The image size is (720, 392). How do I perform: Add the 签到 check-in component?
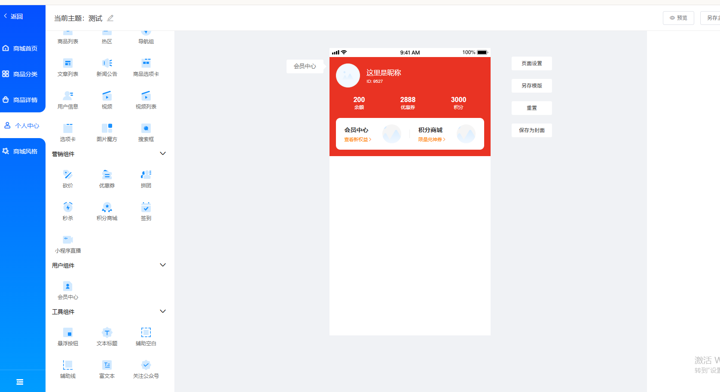coord(146,212)
